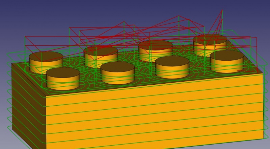The image size is (270, 149).
Task: Select the back-left stud's top face
Action: pos(46,57)
